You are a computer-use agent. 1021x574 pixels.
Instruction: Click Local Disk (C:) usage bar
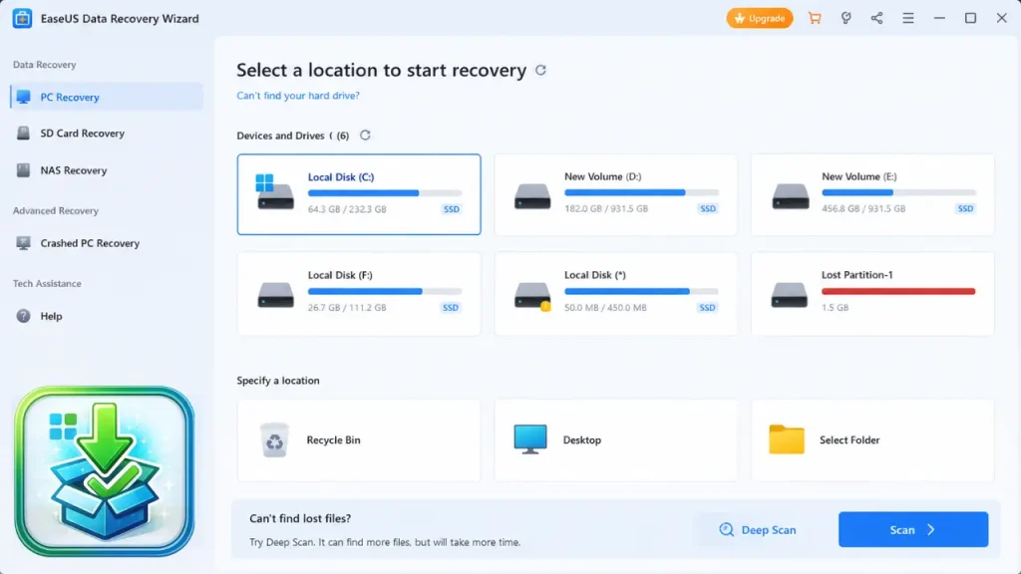385,192
